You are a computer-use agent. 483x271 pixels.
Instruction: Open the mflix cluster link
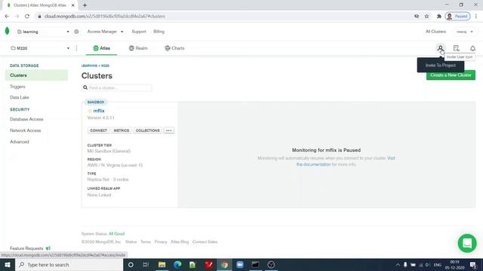[x=99, y=111]
